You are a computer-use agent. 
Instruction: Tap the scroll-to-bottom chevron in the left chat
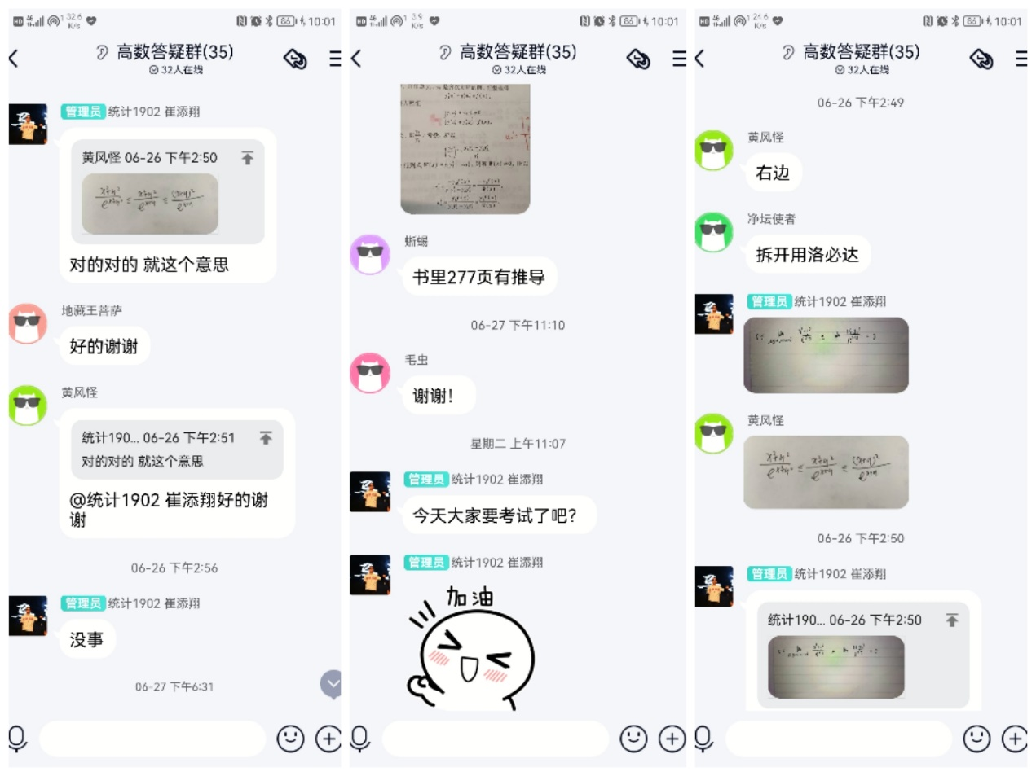coord(332,684)
